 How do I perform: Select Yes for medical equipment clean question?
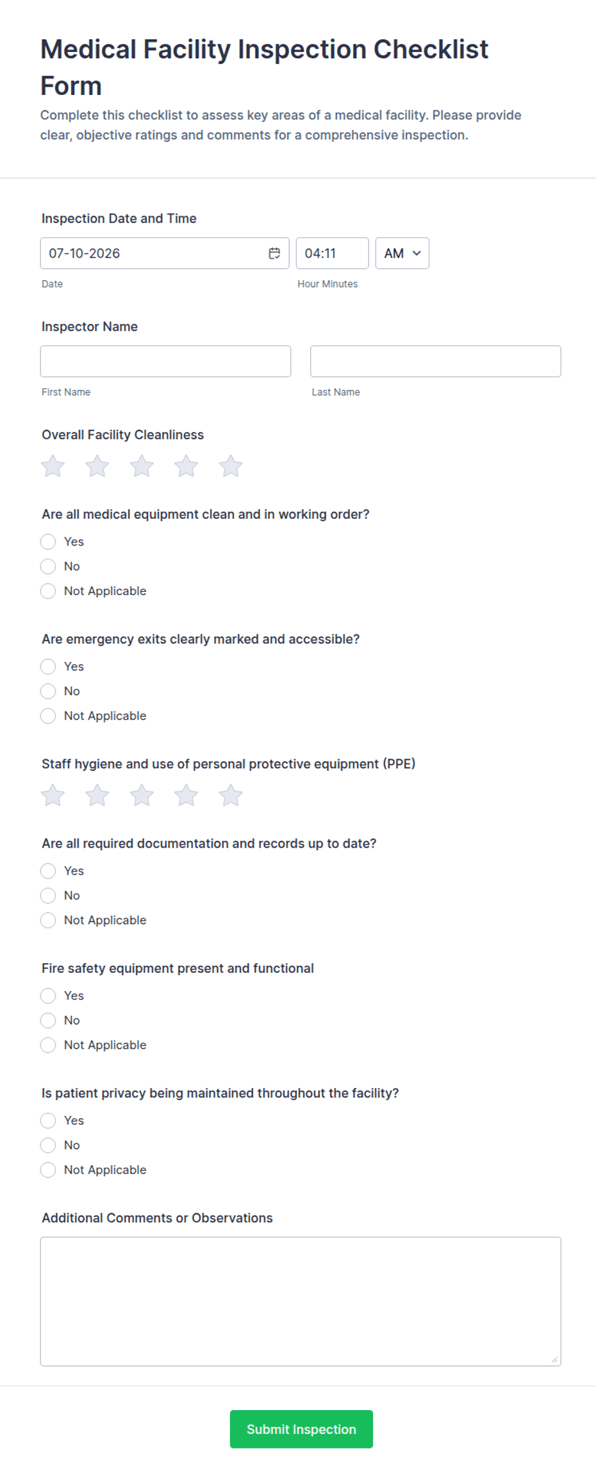[x=48, y=542]
